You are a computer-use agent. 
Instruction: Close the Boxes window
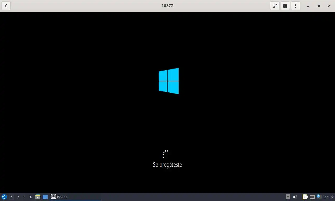329,6
